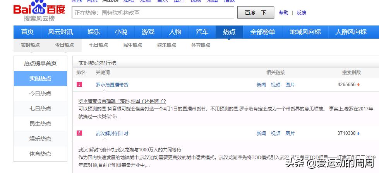This screenshot has height=173, width=379.
Task: Open 热点榜单首页 in the left sidebar
Action: pyautogui.click(x=40, y=63)
